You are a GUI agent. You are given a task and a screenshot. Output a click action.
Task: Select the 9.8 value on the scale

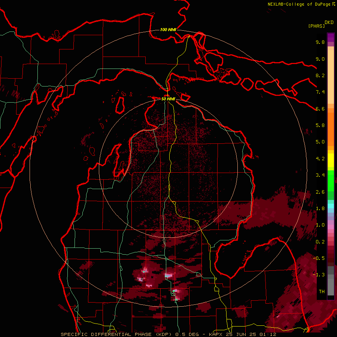320,42
